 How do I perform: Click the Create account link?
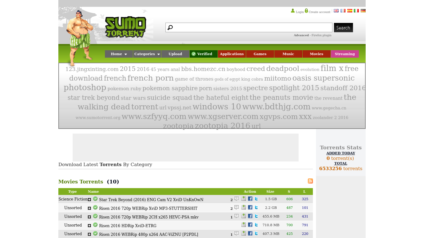[319, 12]
